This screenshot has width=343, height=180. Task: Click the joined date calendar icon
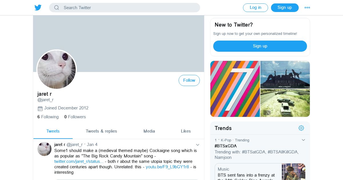tap(40, 109)
